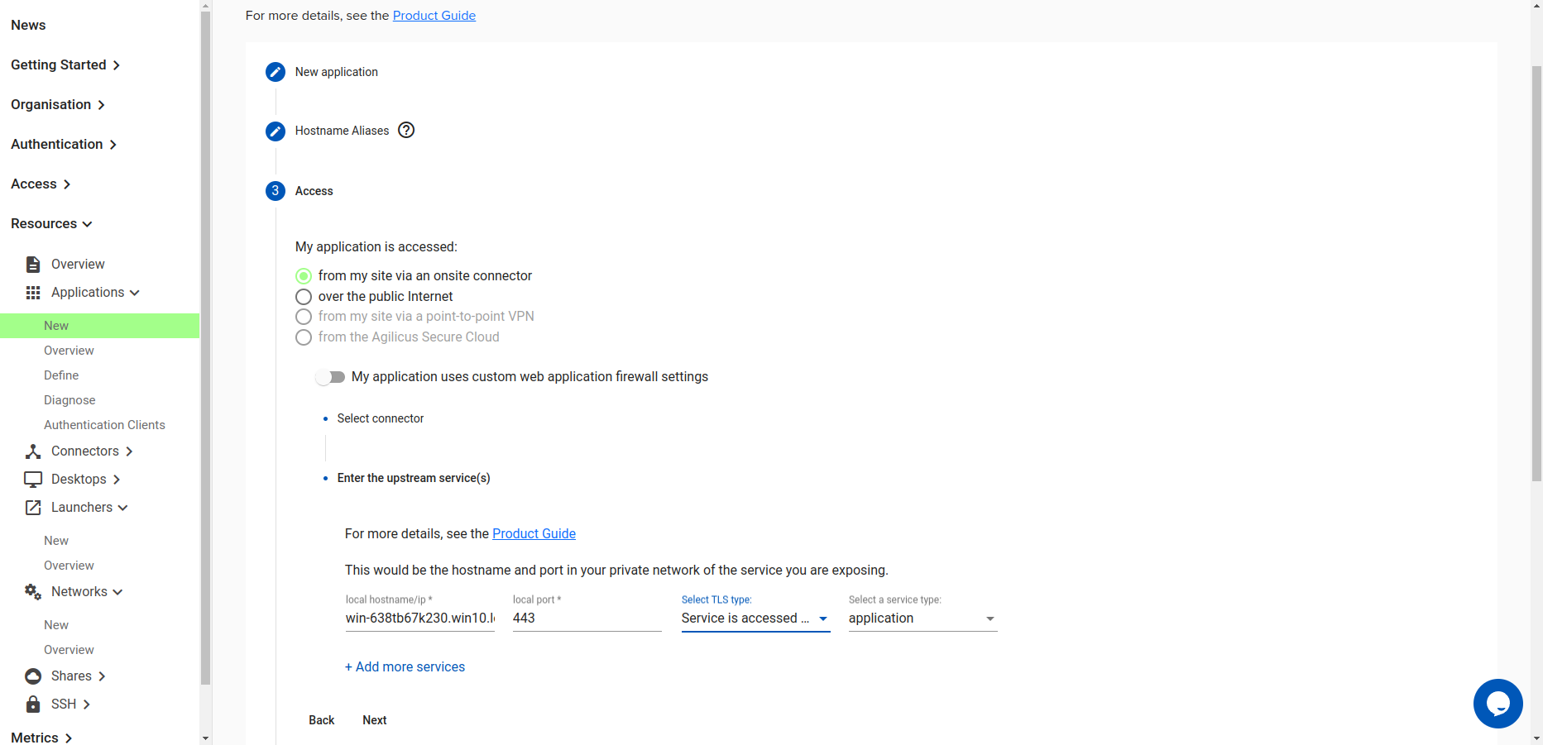Choose 'from my site via an onsite connector'

click(x=304, y=275)
